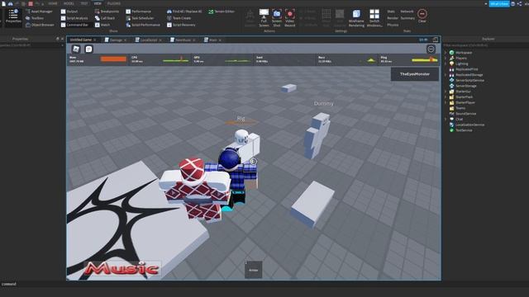Click the device emulator icon above viewport
The image size is (529, 297).
tap(436, 40)
